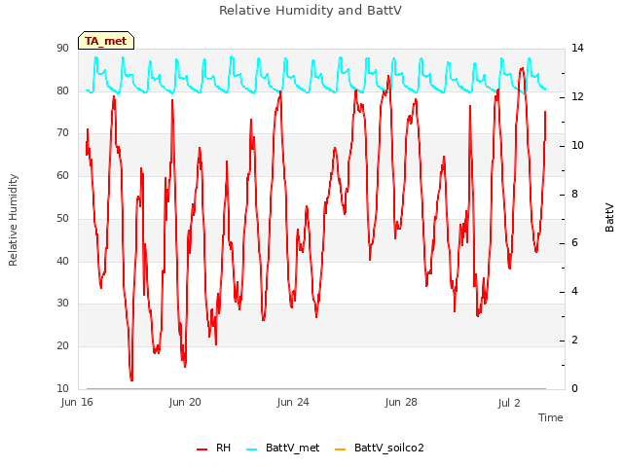Select the TA_met annotation label
The image size is (623, 467).
coord(106,41)
